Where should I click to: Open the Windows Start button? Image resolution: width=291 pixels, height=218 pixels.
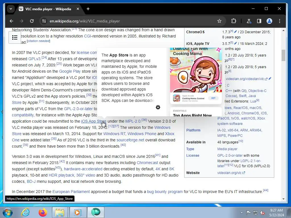click(7, 212)
